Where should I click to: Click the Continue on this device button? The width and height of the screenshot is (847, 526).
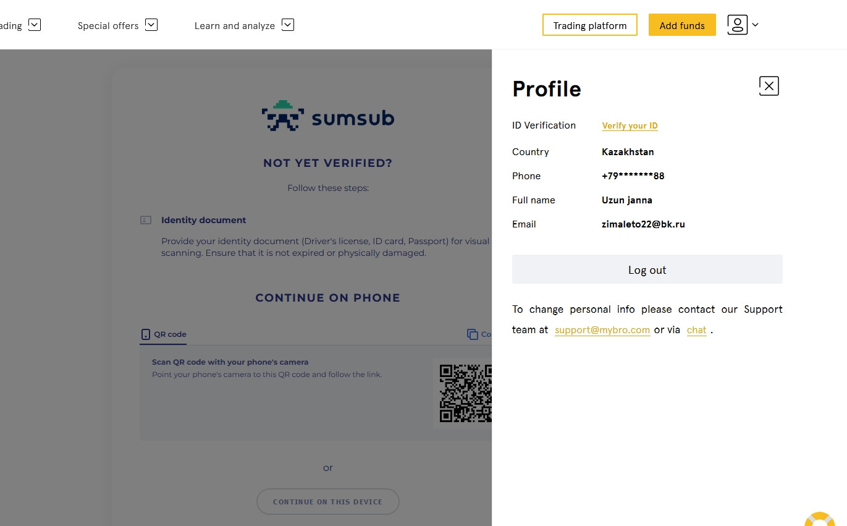tap(327, 501)
